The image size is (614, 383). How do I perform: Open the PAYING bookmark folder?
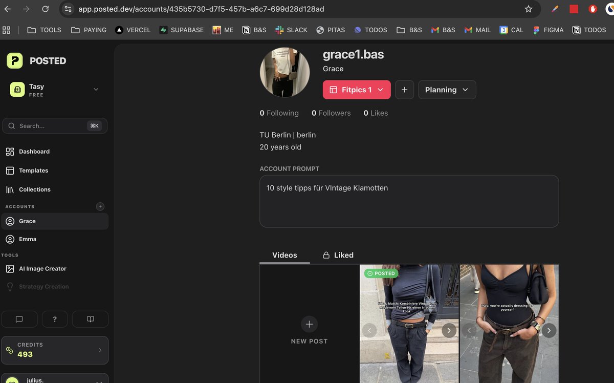tap(89, 30)
